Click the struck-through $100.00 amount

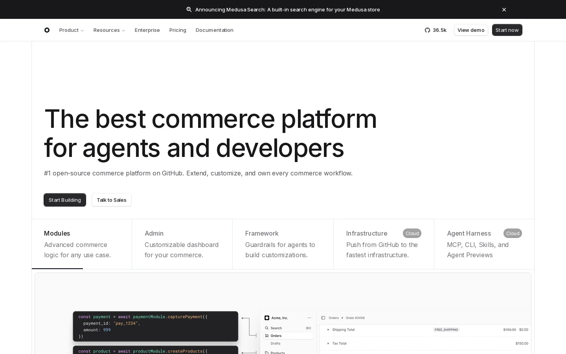tap(510, 330)
